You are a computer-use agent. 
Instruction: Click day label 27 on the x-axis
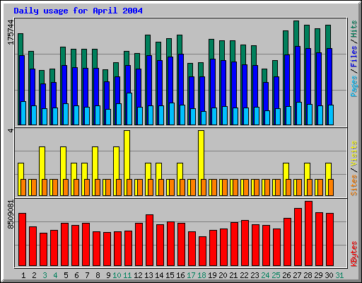pyautogui.click(x=297, y=275)
